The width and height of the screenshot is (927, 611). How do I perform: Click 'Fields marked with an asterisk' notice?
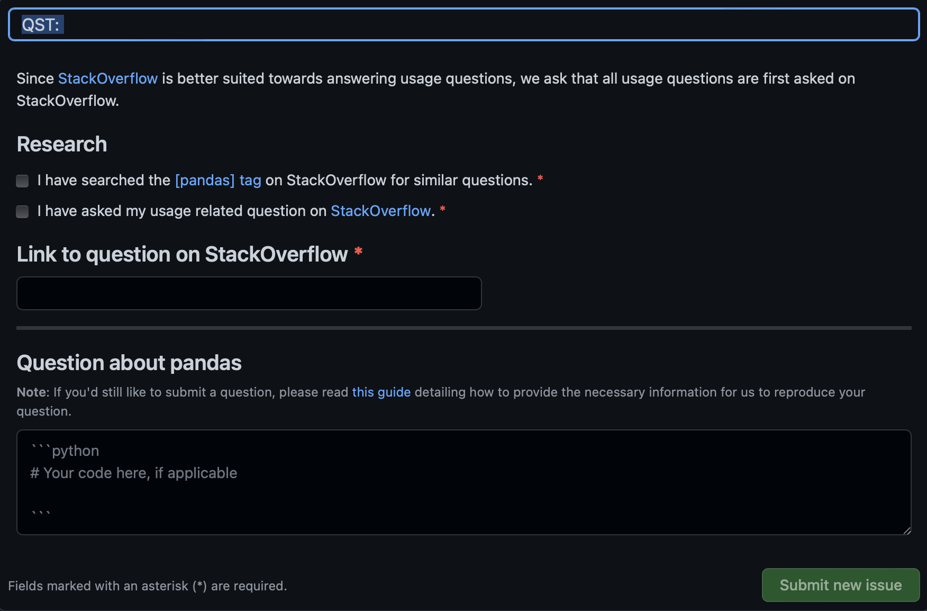pos(148,586)
